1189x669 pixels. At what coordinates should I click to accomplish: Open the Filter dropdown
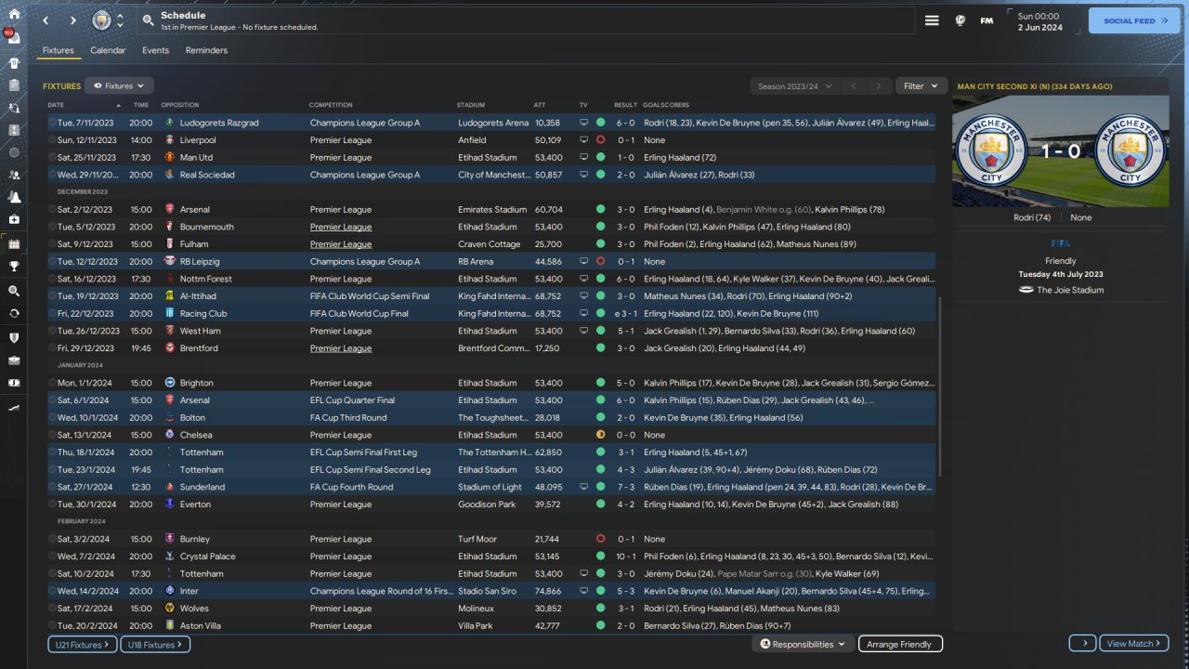coord(921,86)
